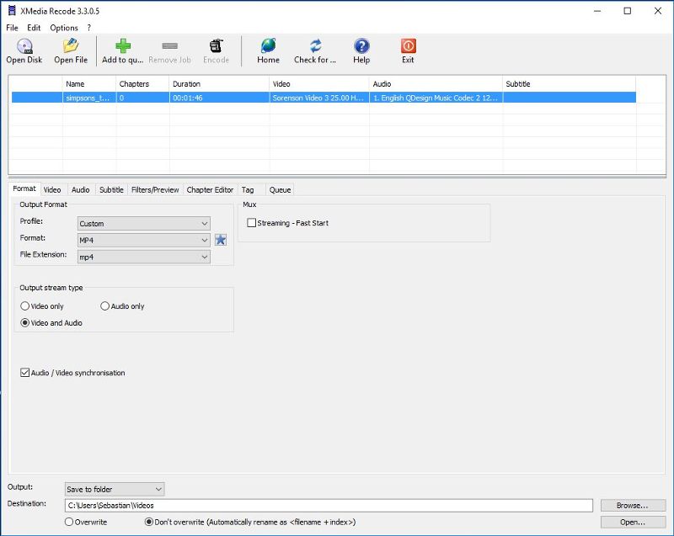674x536 pixels.
Task: Click the Home toolbar icon
Action: (268, 50)
